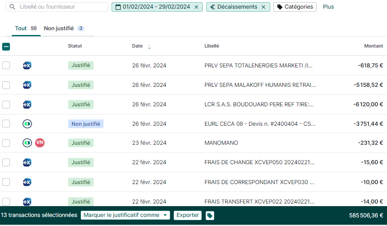Click bank icon on MALAKOFF HUMANIS row
Screen dimensions: 387x226
27,85
